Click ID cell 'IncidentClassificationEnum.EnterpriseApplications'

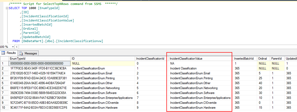(103, 98)
